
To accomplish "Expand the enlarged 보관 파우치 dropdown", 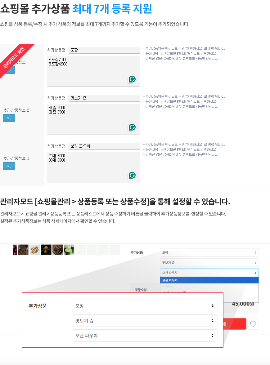I will click(145, 336).
